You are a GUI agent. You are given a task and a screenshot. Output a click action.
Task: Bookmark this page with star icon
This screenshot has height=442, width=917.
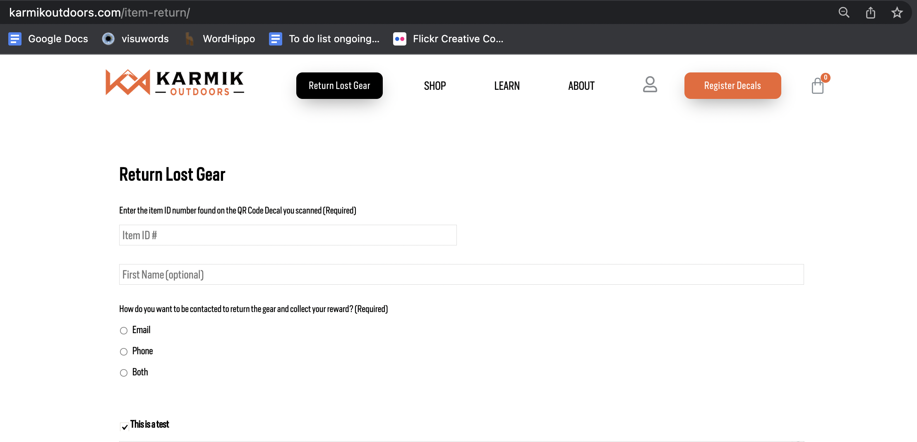(897, 13)
